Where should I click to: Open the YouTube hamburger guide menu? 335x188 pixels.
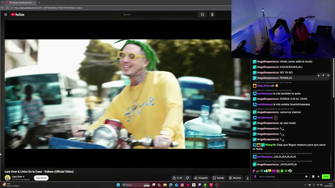(5, 15)
